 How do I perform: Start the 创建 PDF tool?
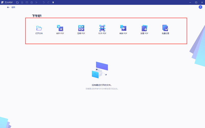click(144, 28)
